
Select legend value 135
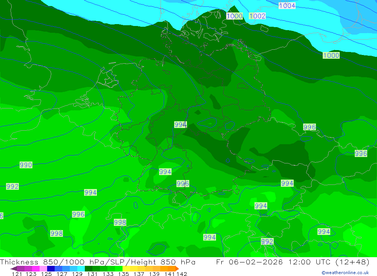coord(123,274)
